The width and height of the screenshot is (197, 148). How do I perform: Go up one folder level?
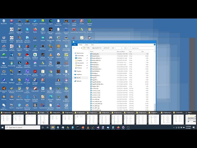(81, 48)
